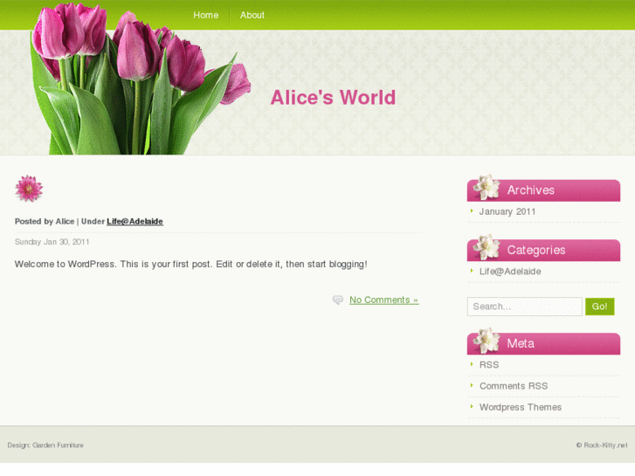This screenshot has width=635, height=476.
Task: Focus the Search input field
Action: (x=524, y=307)
